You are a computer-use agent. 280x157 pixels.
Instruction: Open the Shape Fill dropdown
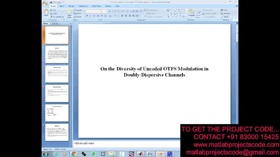point(208,10)
